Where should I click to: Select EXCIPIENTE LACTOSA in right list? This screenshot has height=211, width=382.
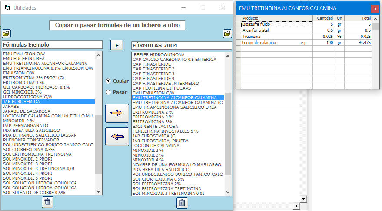click(178, 126)
